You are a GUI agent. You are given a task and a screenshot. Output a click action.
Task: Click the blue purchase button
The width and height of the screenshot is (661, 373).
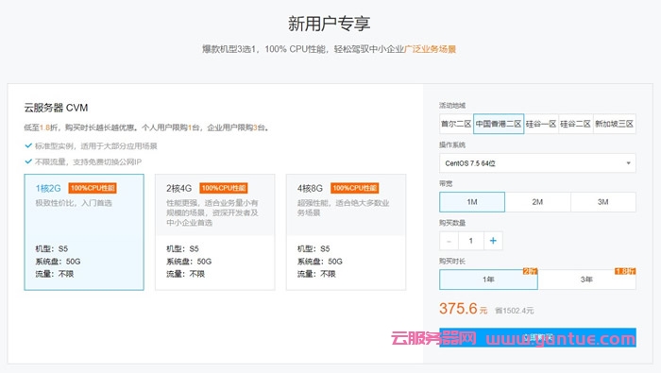coord(537,338)
